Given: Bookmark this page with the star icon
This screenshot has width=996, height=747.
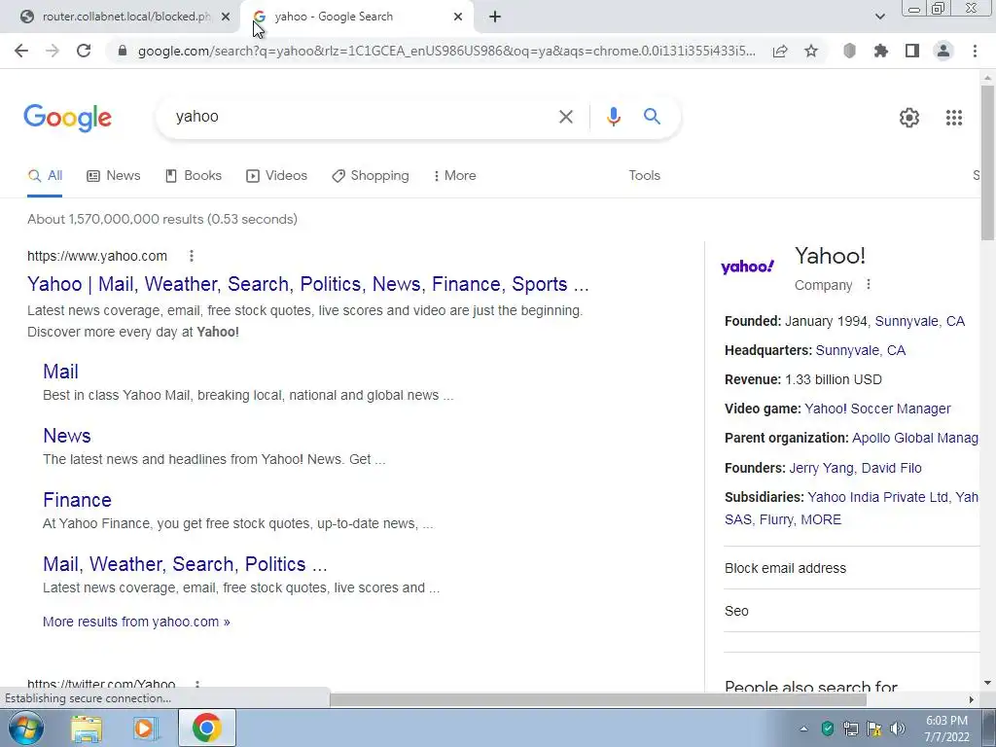Looking at the screenshot, I should [811, 51].
